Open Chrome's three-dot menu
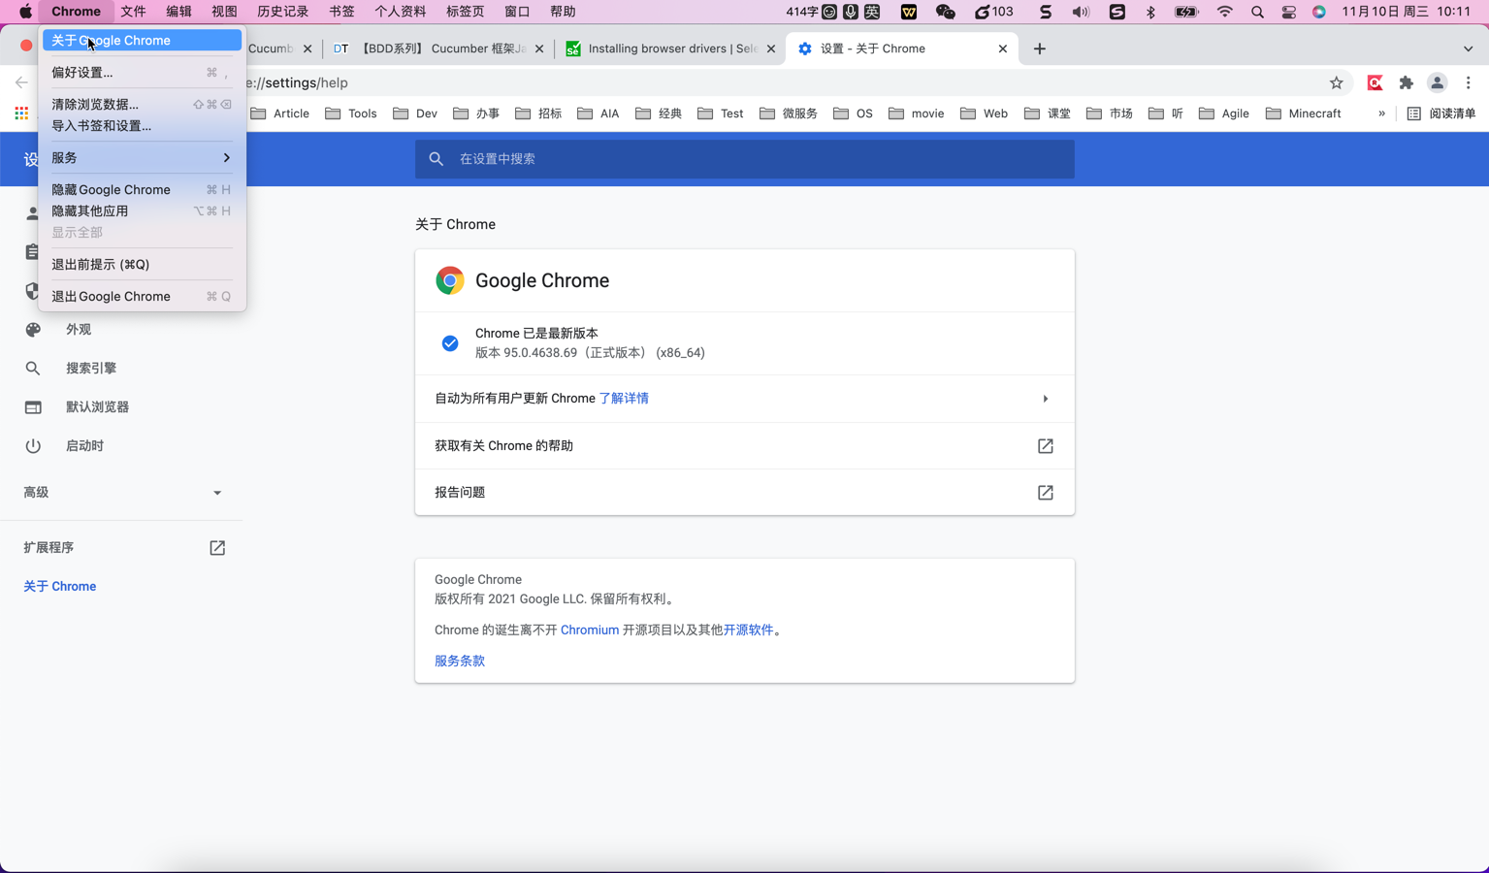The width and height of the screenshot is (1489, 873). point(1469,83)
